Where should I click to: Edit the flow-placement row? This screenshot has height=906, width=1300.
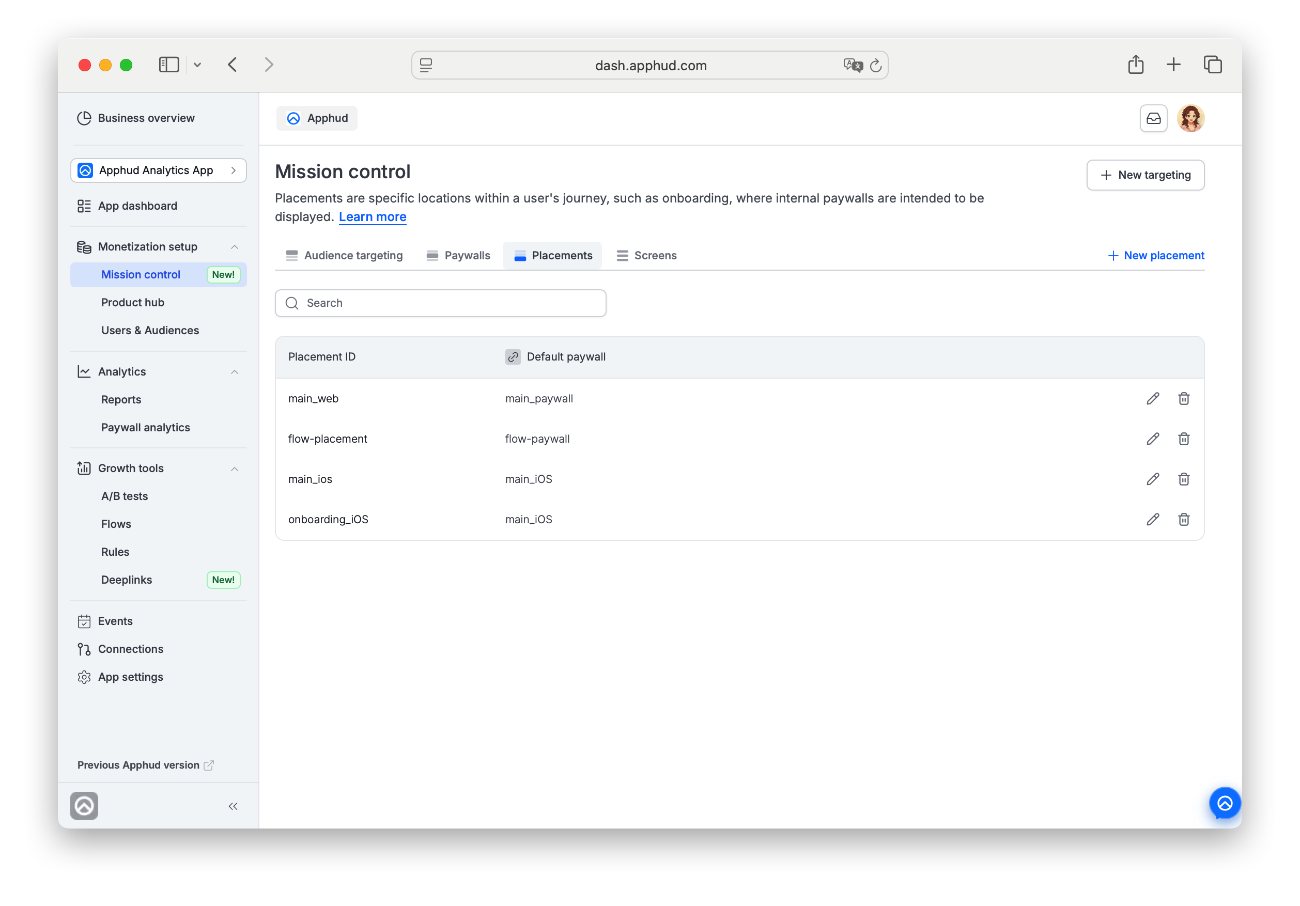[1153, 439]
